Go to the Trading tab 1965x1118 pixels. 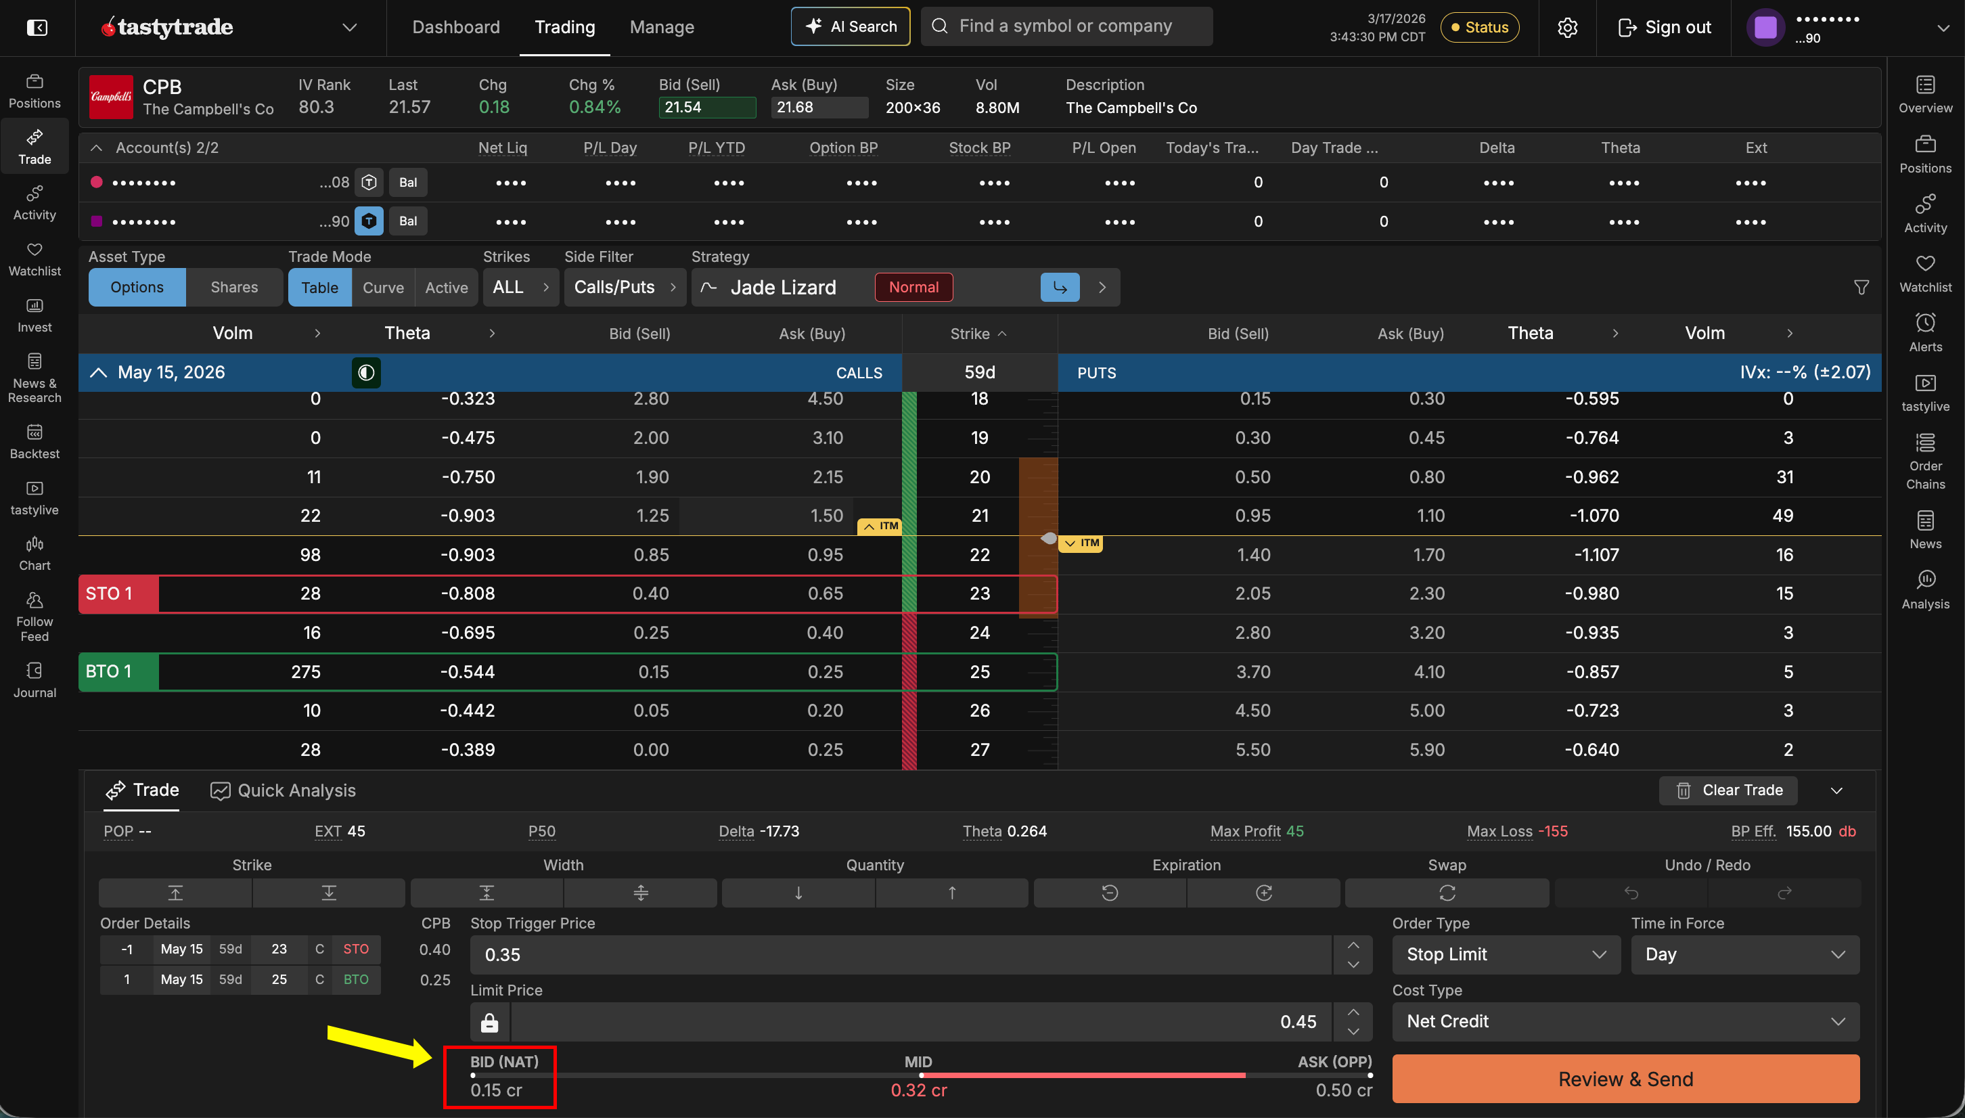click(565, 28)
